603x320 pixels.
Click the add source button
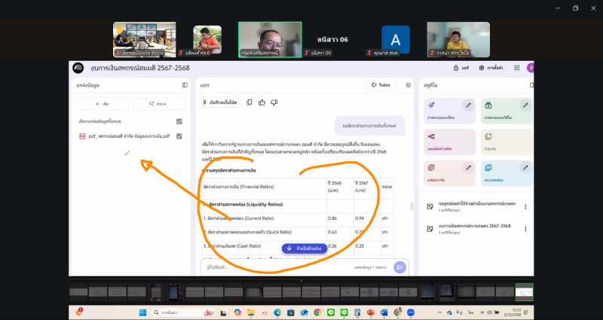click(x=102, y=103)
